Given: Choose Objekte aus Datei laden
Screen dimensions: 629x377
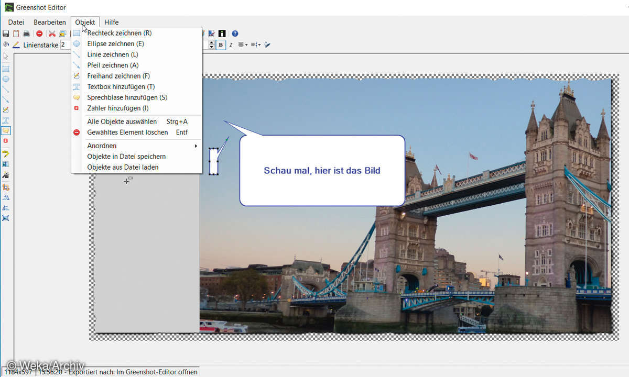Looking at the screenshot, I should click(136, 168).
